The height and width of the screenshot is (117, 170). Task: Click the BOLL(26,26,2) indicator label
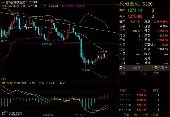click(10, 6)
